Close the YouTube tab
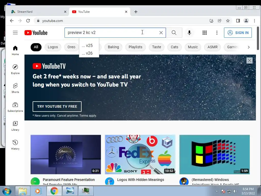 point(126,12)
